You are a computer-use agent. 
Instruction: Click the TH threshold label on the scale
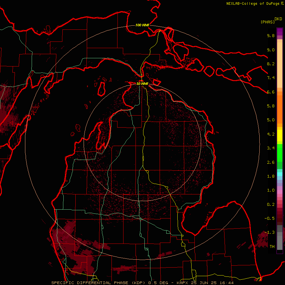click(x=272, y=247)
